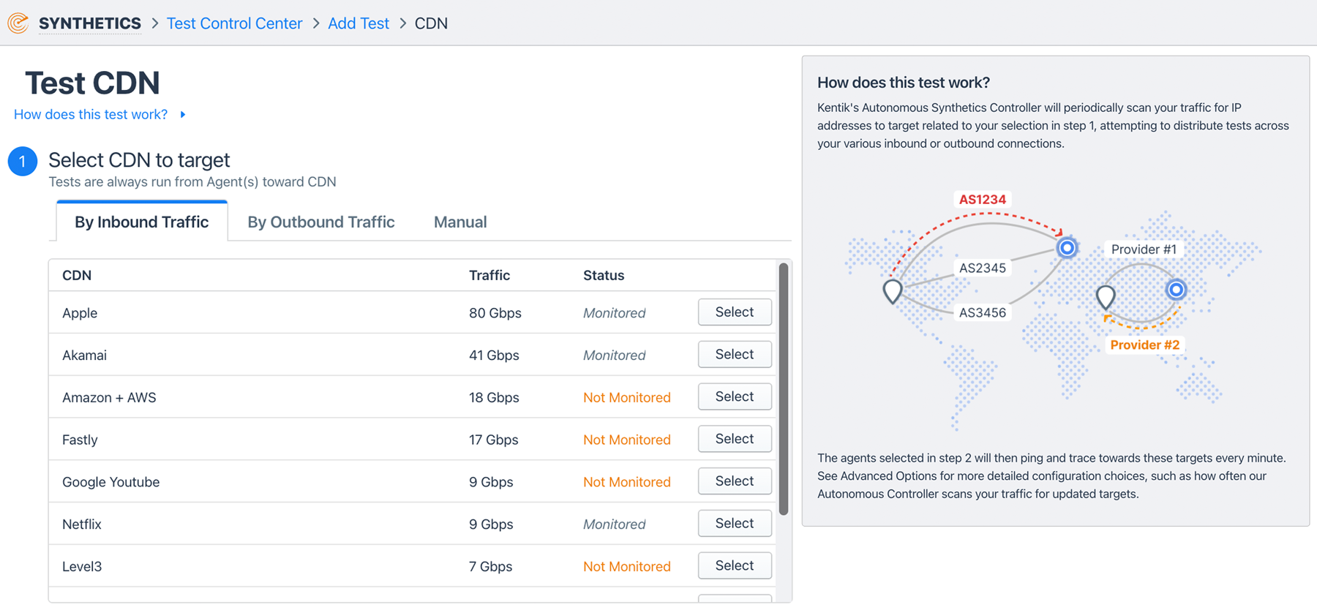Click the 17 Gbps traffic value
The width and height of the screenshot is (1317, 613).
(x=494, y=440)
